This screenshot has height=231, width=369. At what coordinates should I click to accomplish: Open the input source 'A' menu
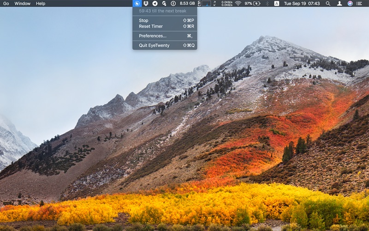point(277,3)
